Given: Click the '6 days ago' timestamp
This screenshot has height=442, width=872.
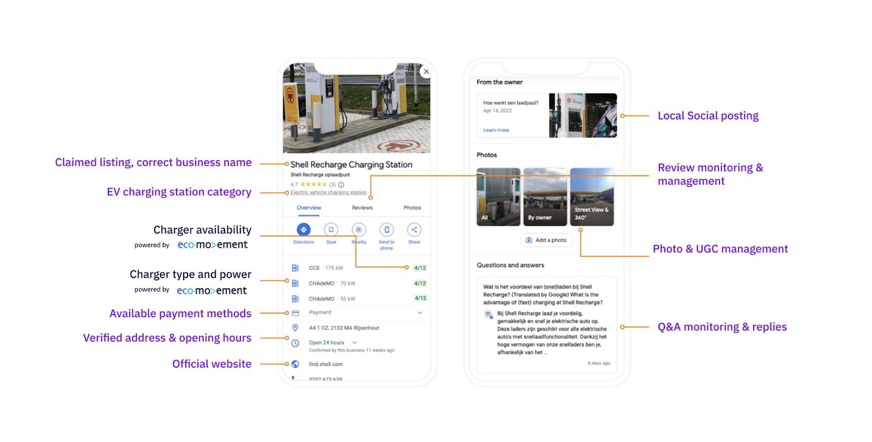Looking at the screenshot, I should coord(599,363).
